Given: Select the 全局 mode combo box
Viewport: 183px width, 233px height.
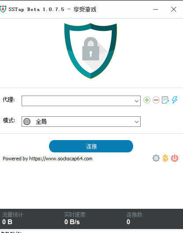Looking at the screenshot, I should click(x=81, y=122).
